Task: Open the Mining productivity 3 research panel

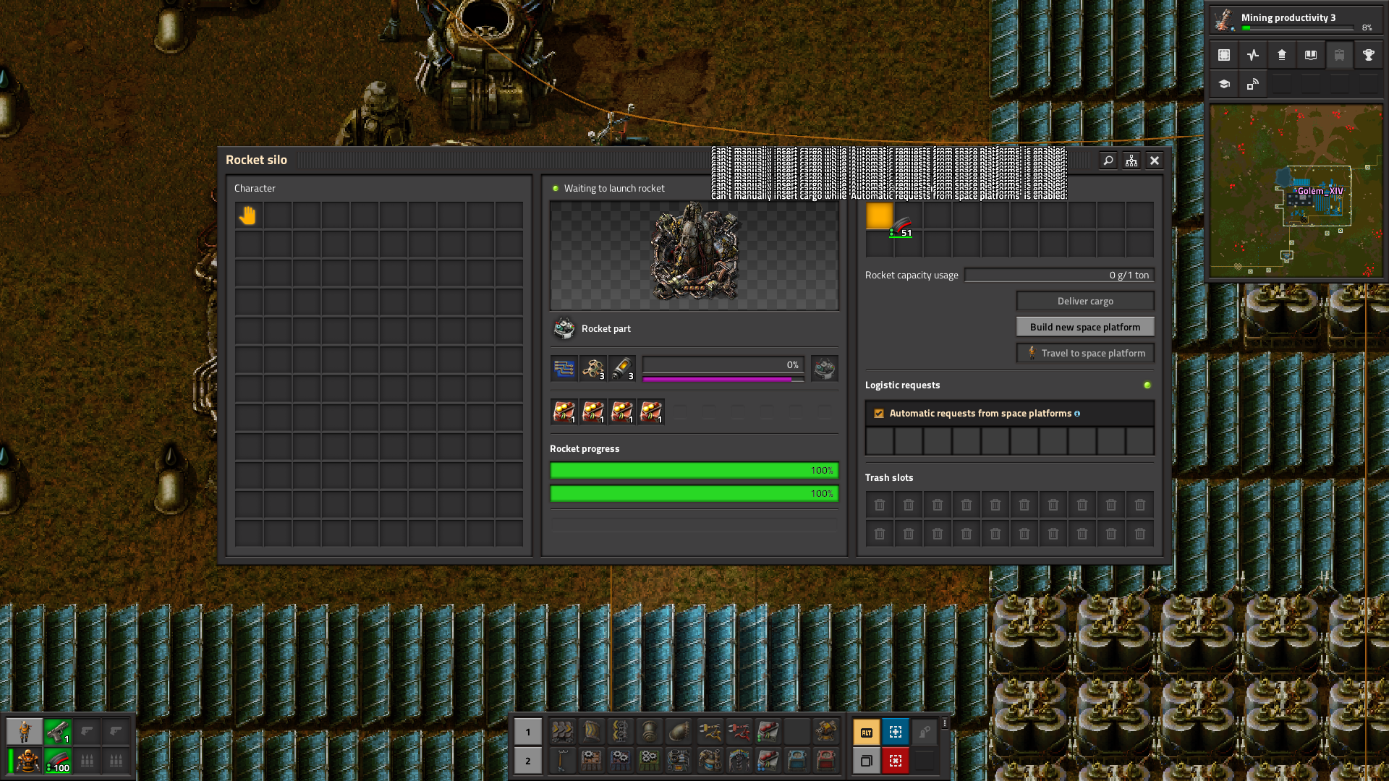Action: [x=1295, y=20]
